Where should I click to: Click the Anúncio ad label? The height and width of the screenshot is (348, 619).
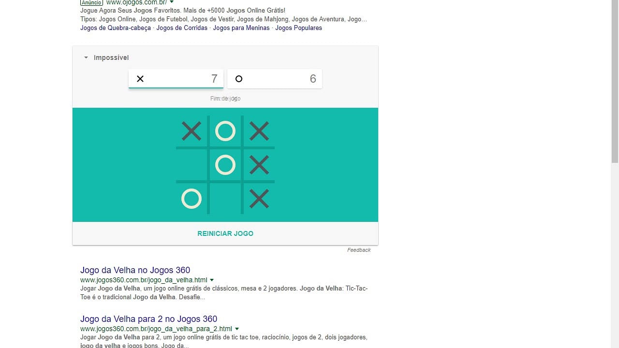(x=91, y=2)
